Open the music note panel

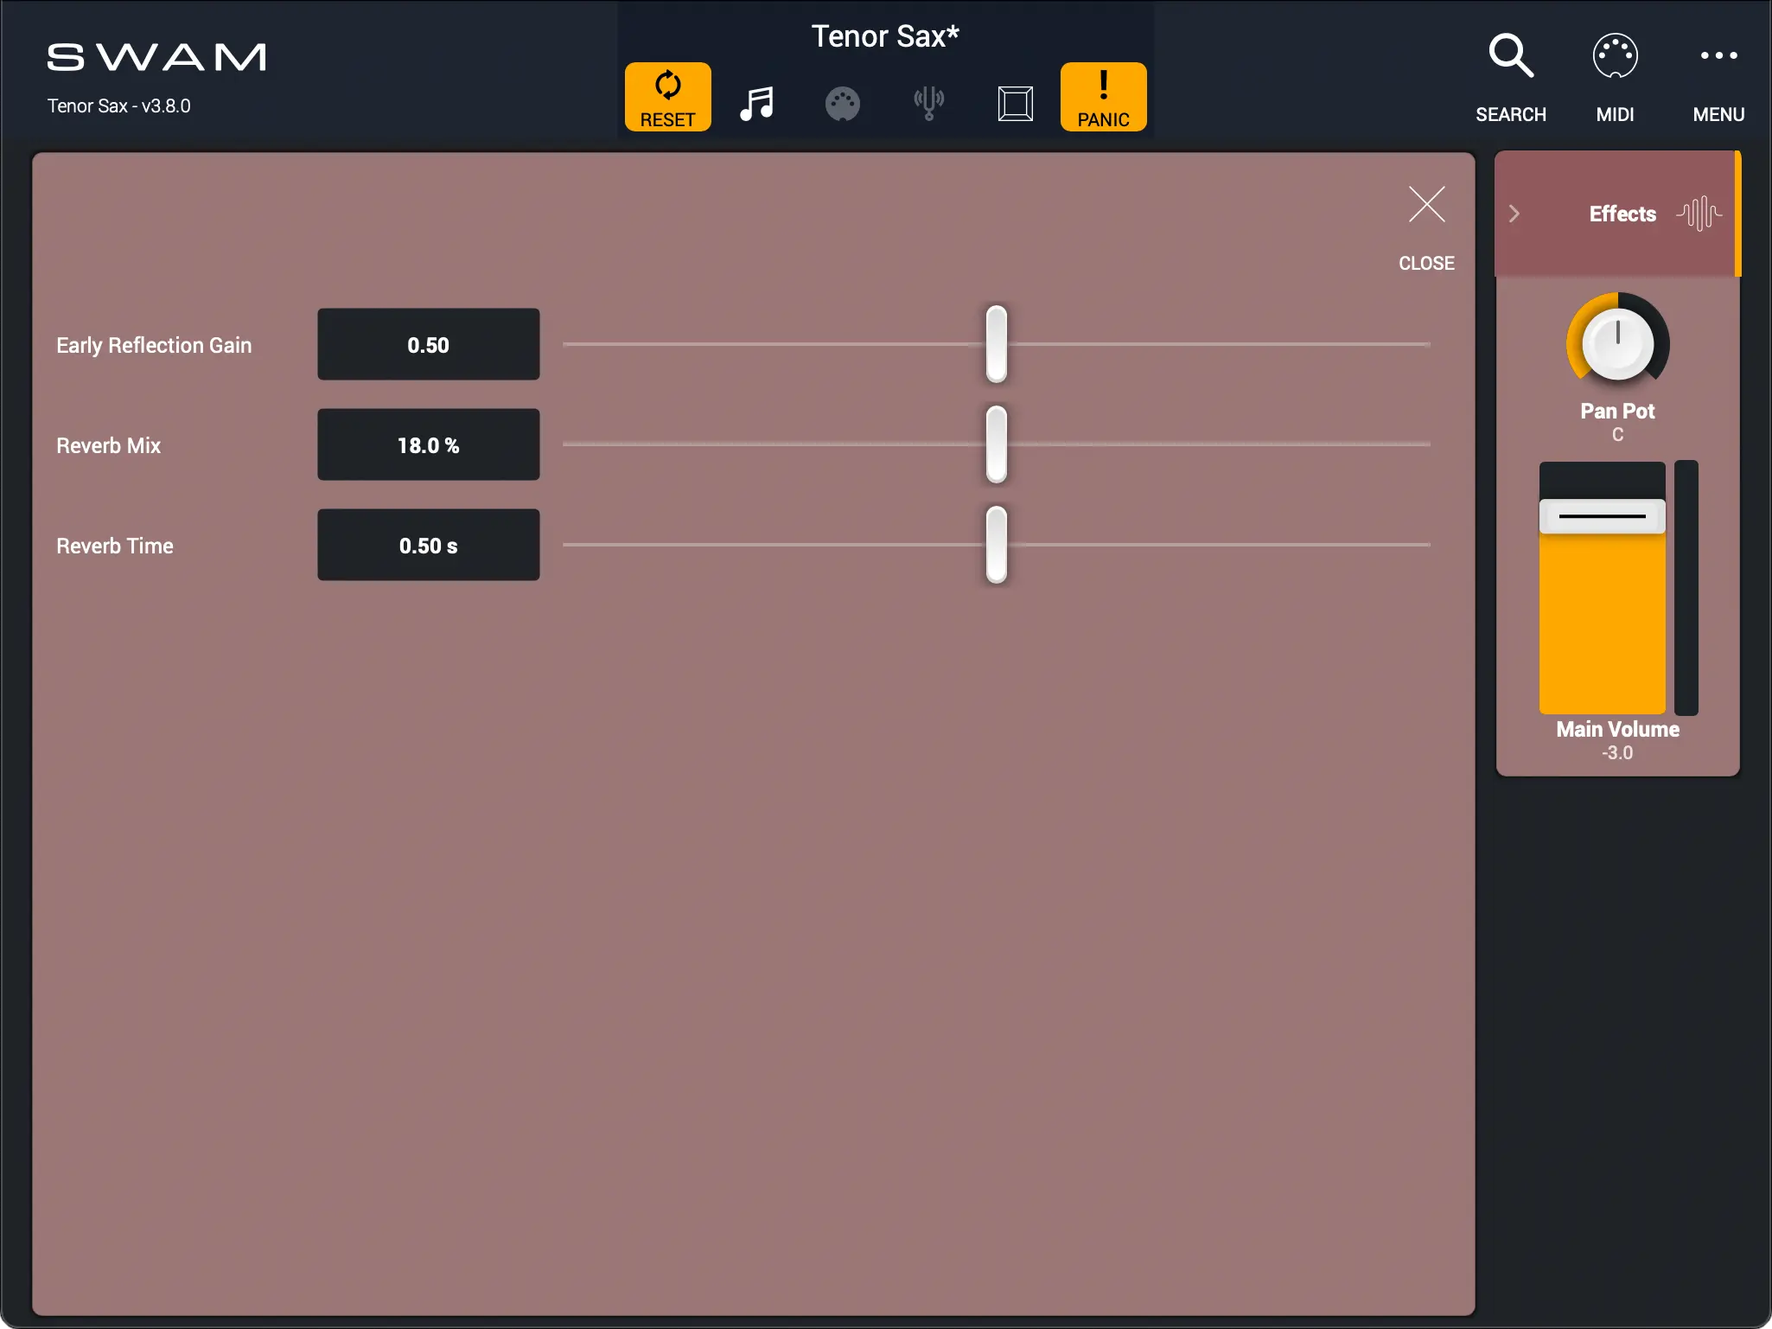pos(756,104)
